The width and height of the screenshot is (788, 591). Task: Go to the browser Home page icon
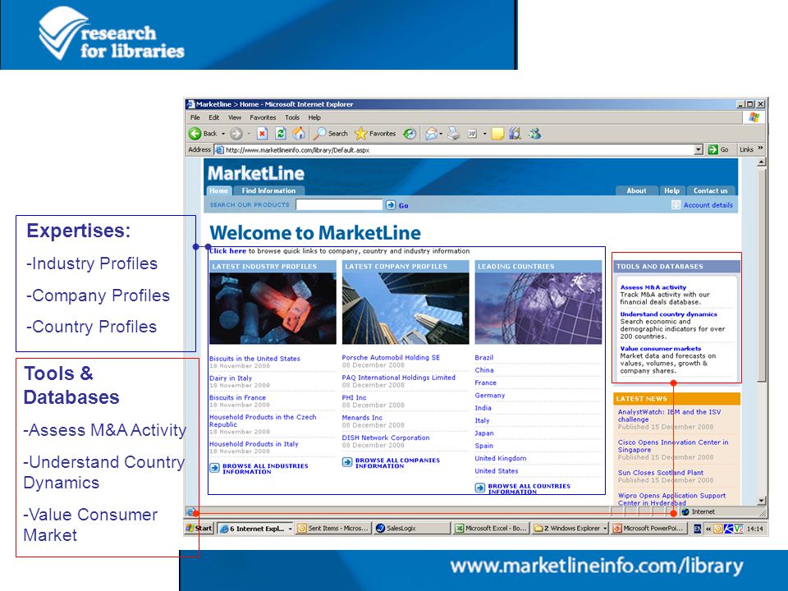pos(299,133)
